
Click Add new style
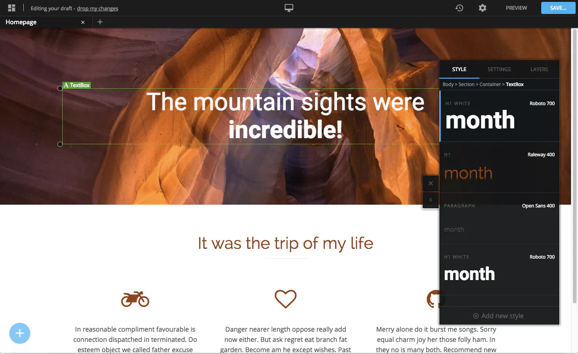click(498, 316)
